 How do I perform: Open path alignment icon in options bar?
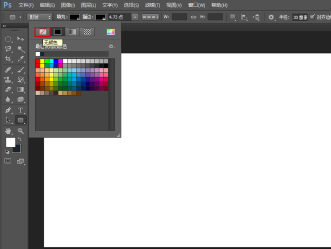[244, 17]
